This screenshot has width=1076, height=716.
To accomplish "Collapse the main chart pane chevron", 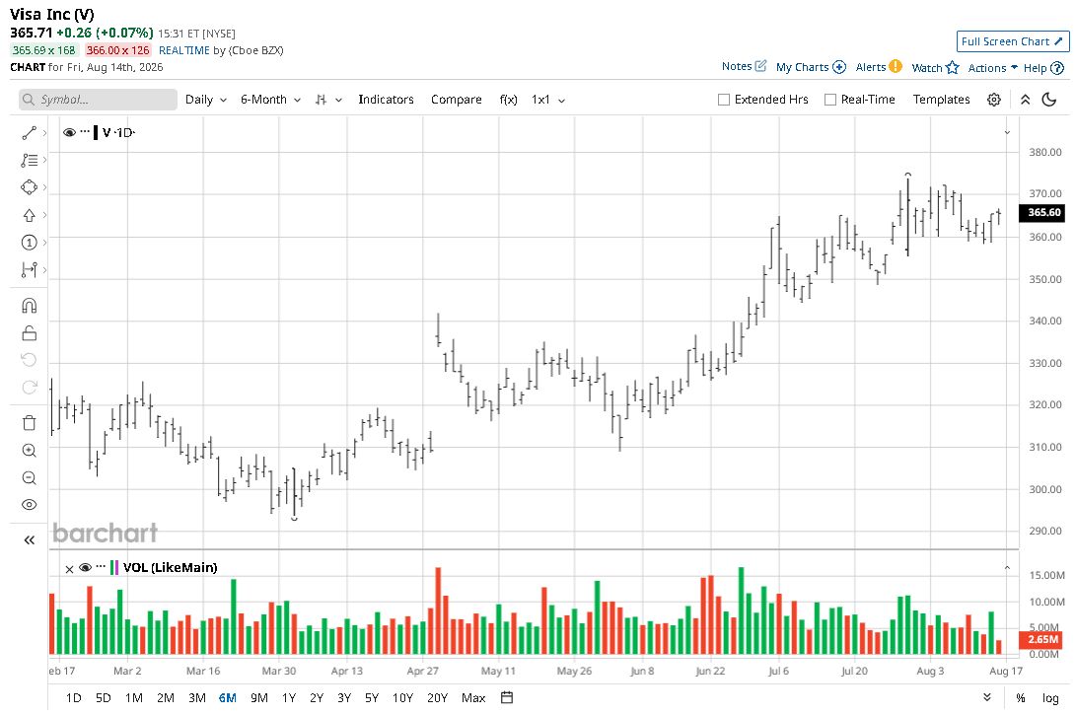I will 1007,132.
